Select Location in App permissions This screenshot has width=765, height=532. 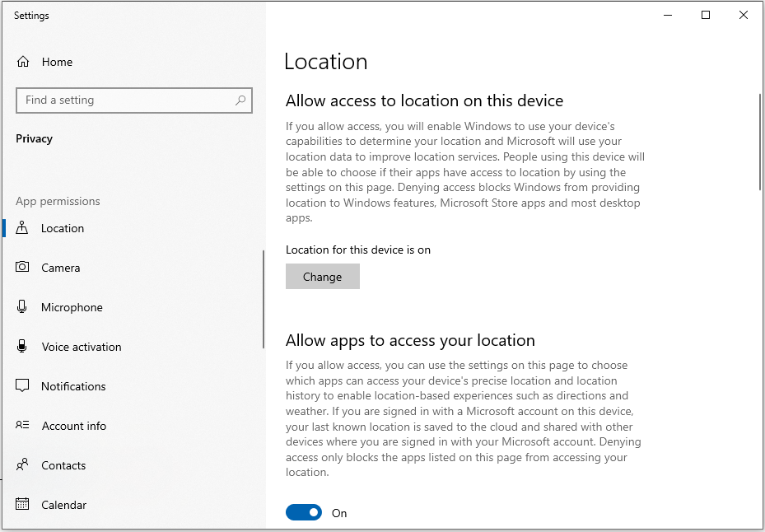click(63, 228)
